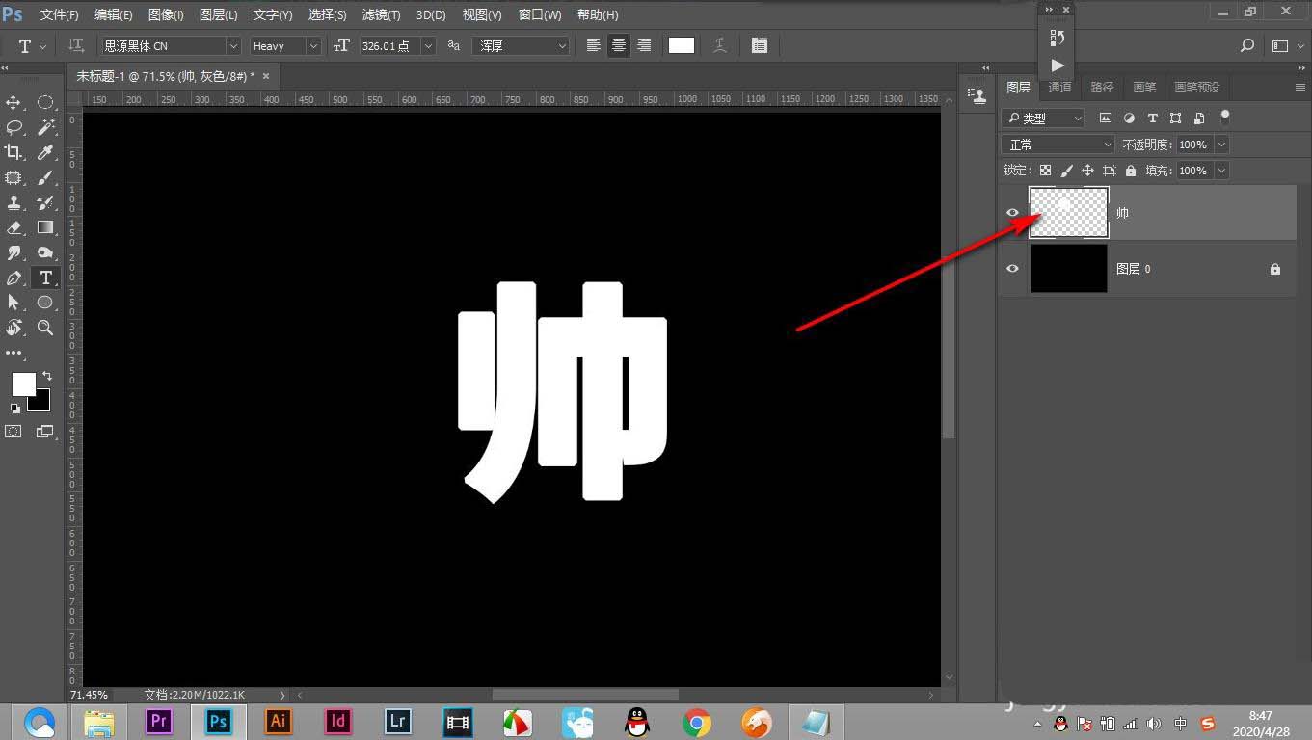The width and height of the screenshot is (1312, 740).
Task: Select the Lasso tool
Action: click(x=13, y=127)
